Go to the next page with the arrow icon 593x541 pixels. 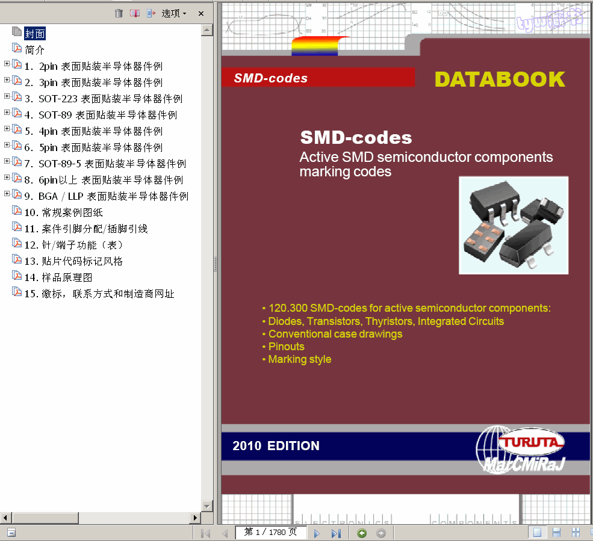(x=317, y=533)
